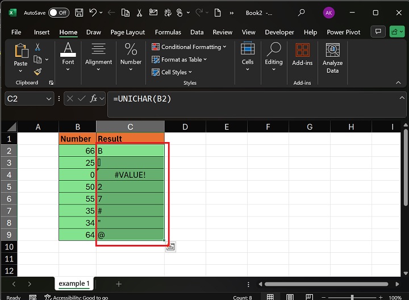Switch to the Page Layout tab

(128, 32)
